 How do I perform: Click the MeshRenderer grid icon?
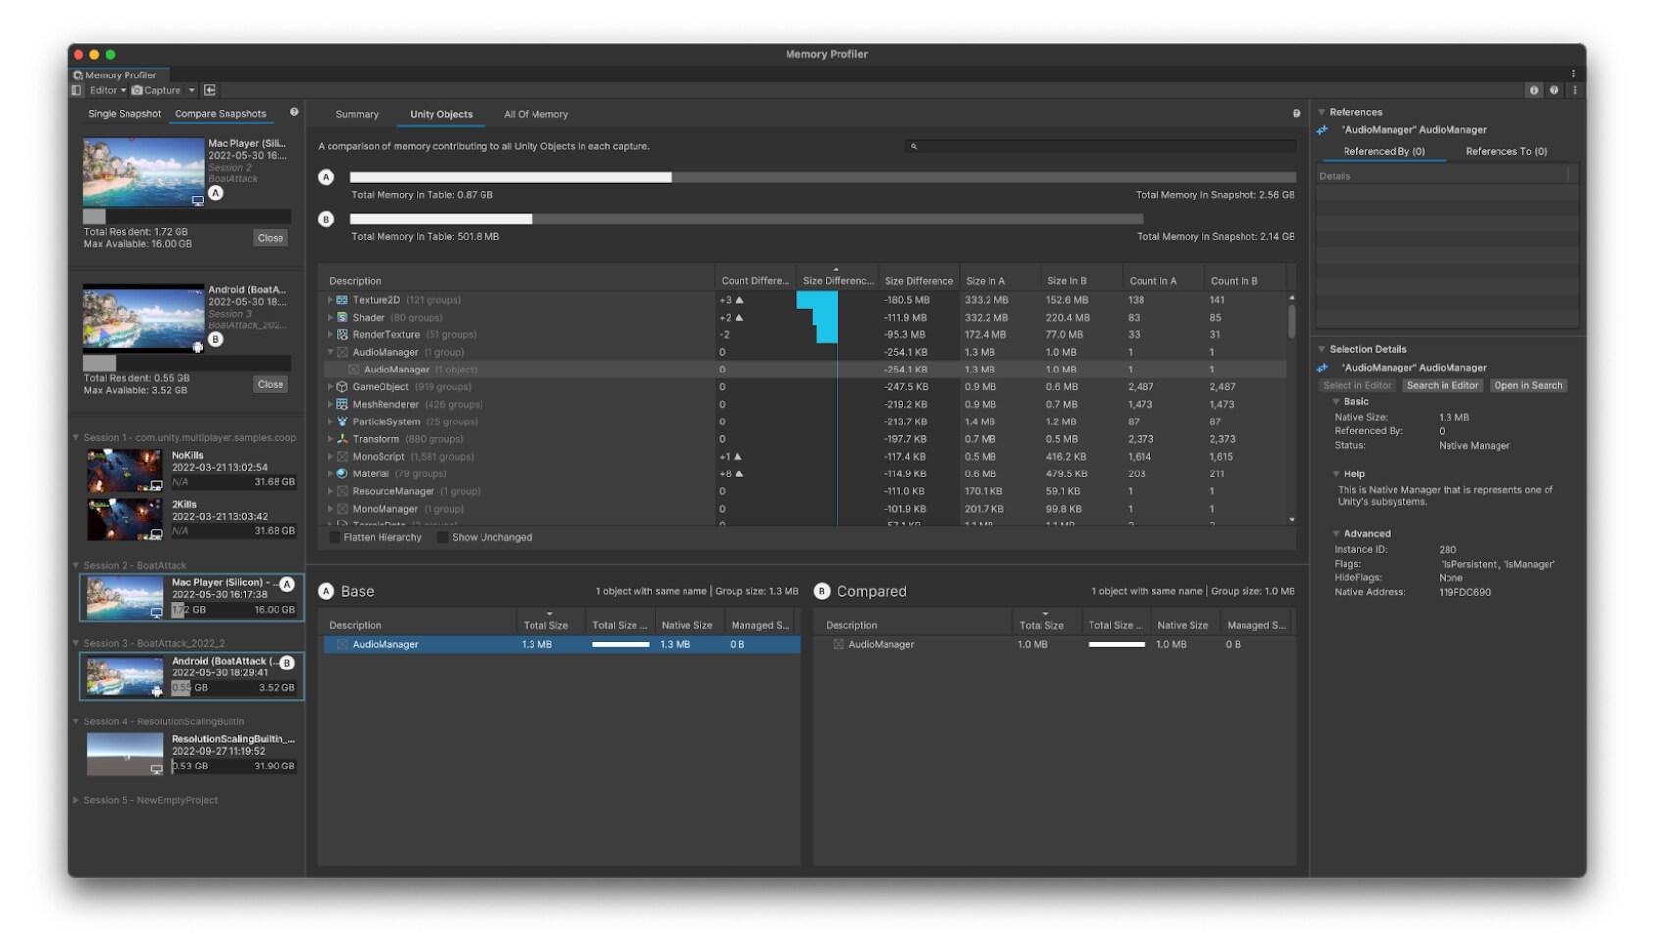[x=340, y=404]
